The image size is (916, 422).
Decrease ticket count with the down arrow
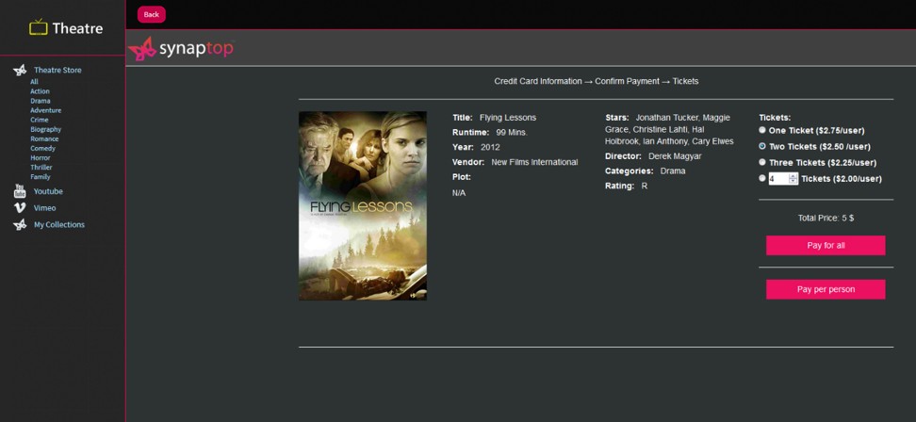(x=793, y=182)
